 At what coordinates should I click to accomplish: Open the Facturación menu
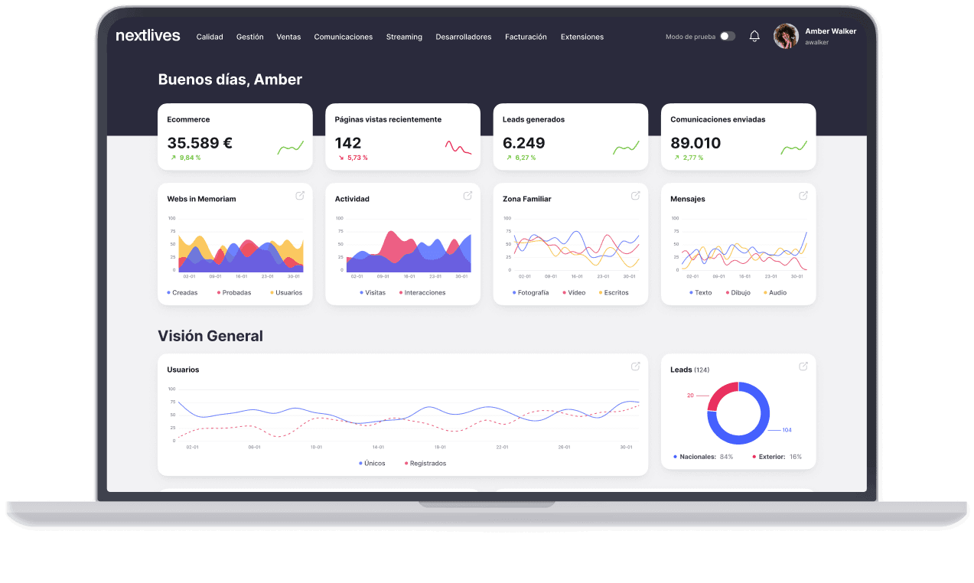click(526, 37)
